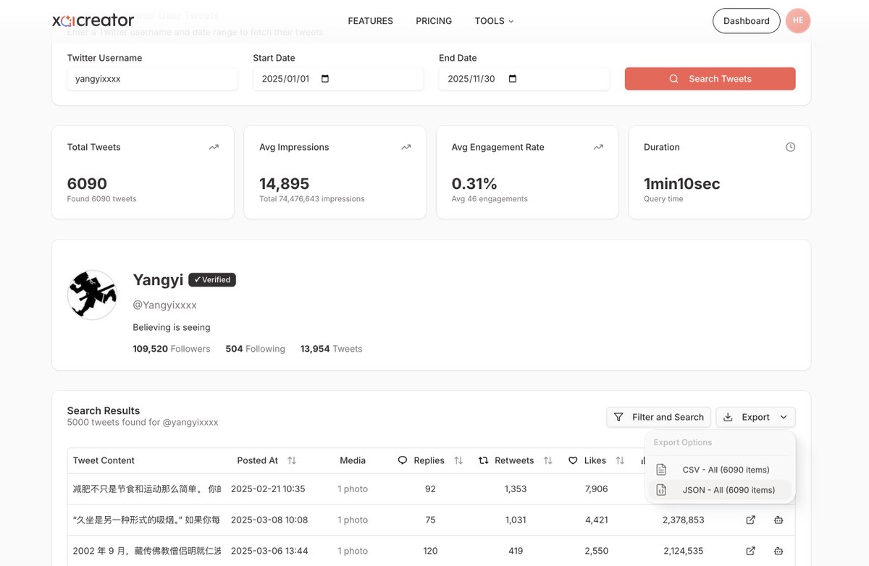Image resolution: width=869 pixels, height=566 pixels.
Task: Open Filter and Search
Action: point(659,417)
